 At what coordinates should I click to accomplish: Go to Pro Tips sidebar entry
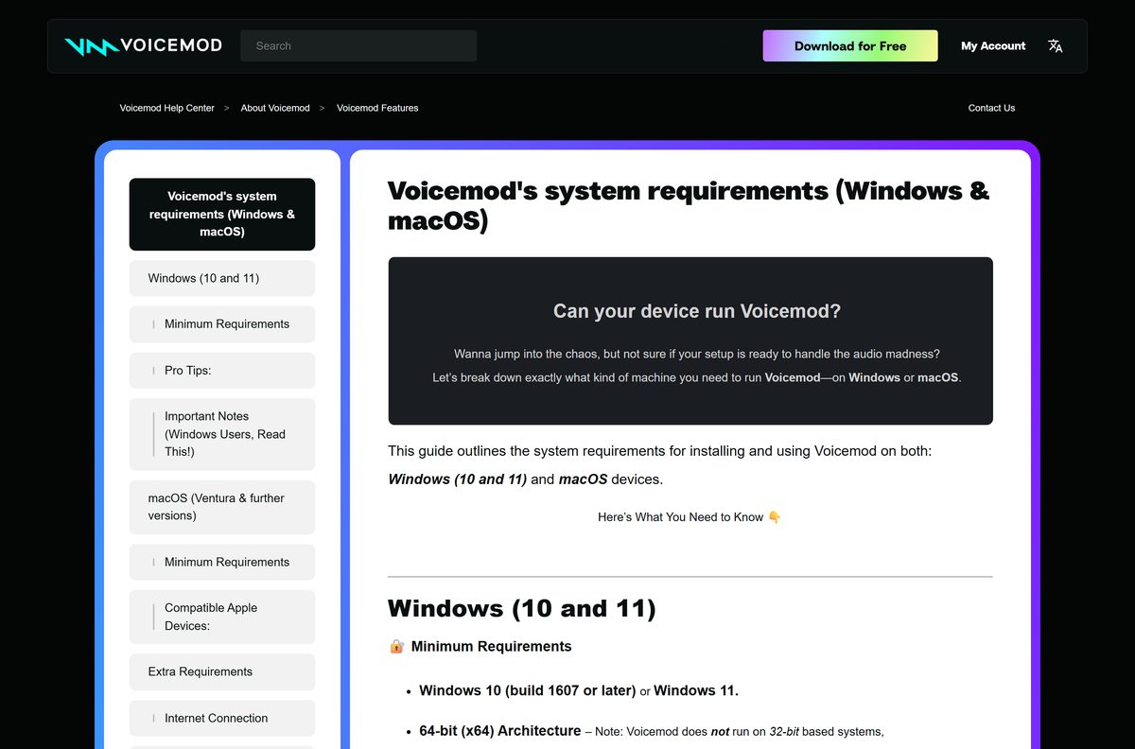[x=222, y=370]
